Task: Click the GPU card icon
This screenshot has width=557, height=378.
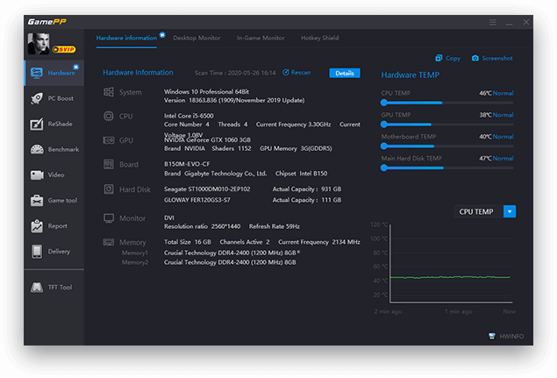Action: 109,140
